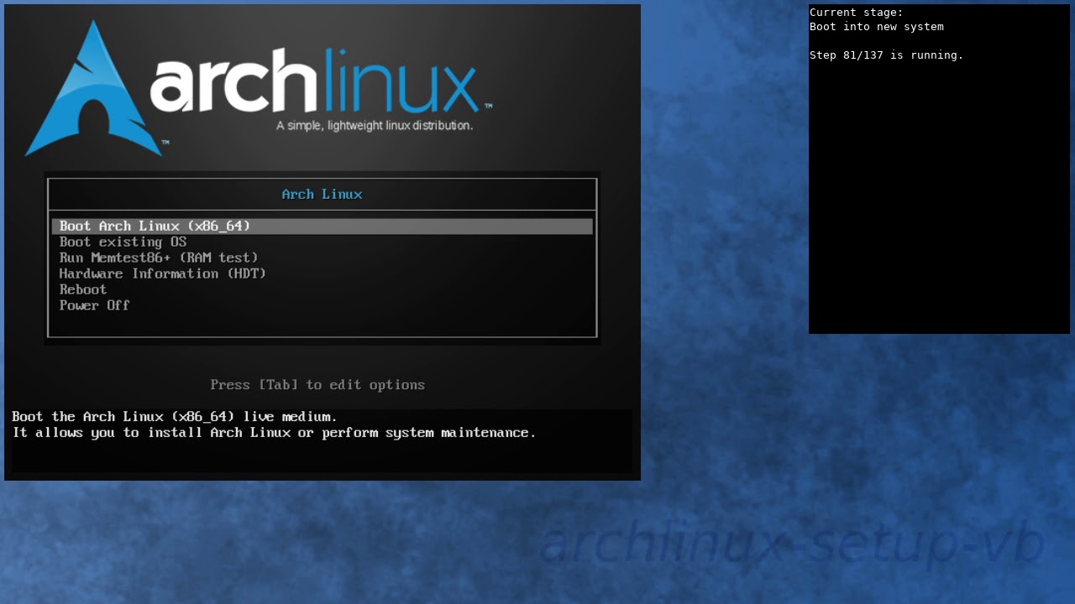Choose Boot existing OS option
The width and height of the screenshot is (1075, 604).
123,242
